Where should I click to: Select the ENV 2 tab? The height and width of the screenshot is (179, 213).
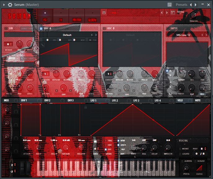tap(54, 100)
